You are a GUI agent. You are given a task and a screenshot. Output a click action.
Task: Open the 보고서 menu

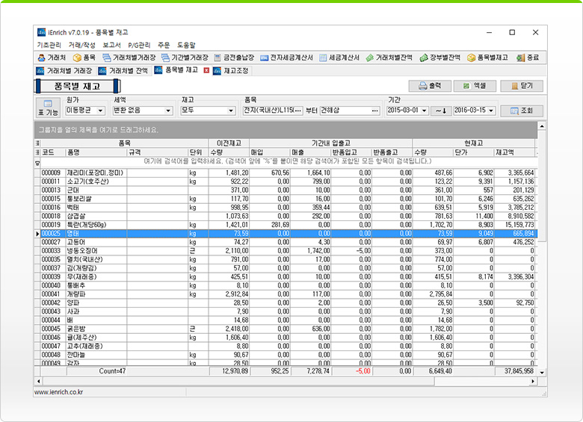(x=111, y=45)
